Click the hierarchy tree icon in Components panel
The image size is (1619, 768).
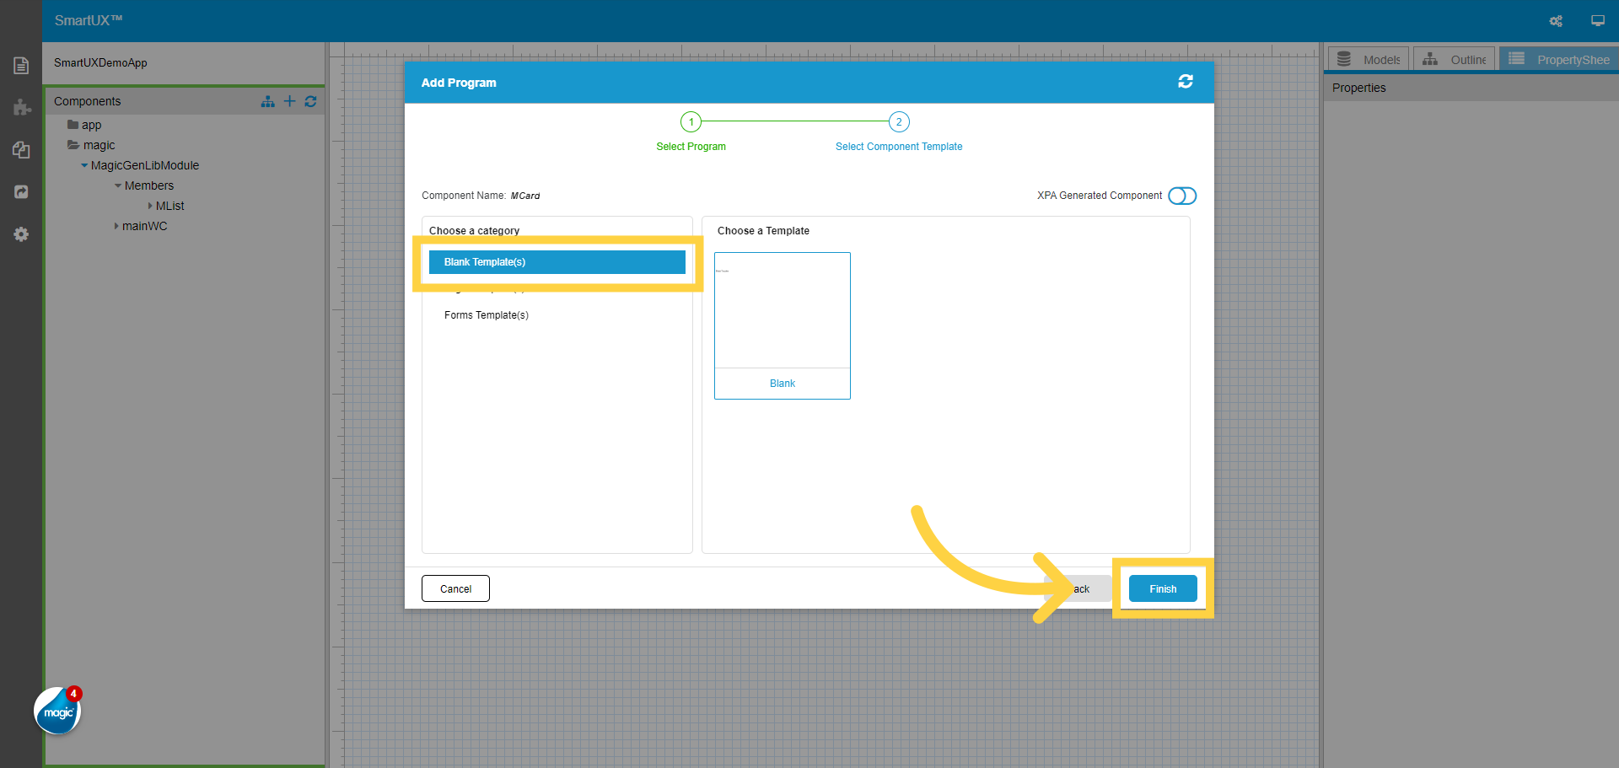pos(267,101)
